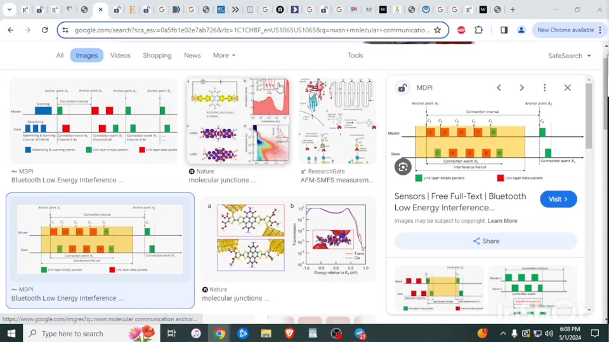Open the Learn More copyright link

pos(502,221)
